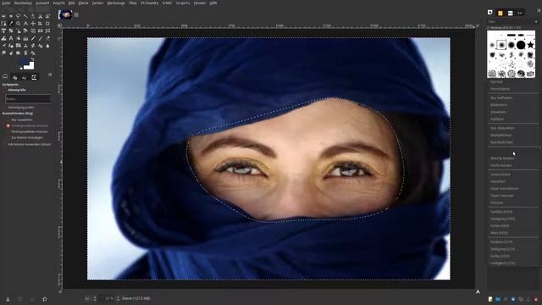Screen dimensions: 542x305
Task: Open the Auswahl menu
Action: coord(42,3)
